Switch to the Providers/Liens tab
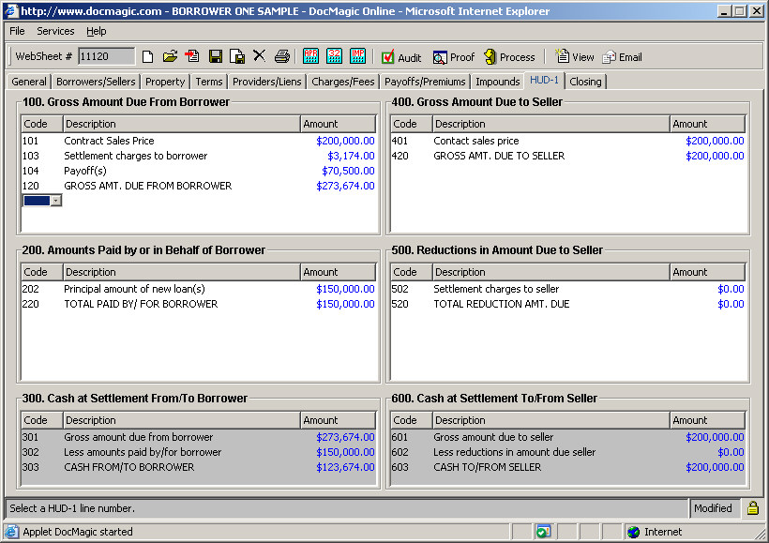This screenshot has width=769, height=543. pyautogui.click(x=266, y=82)
